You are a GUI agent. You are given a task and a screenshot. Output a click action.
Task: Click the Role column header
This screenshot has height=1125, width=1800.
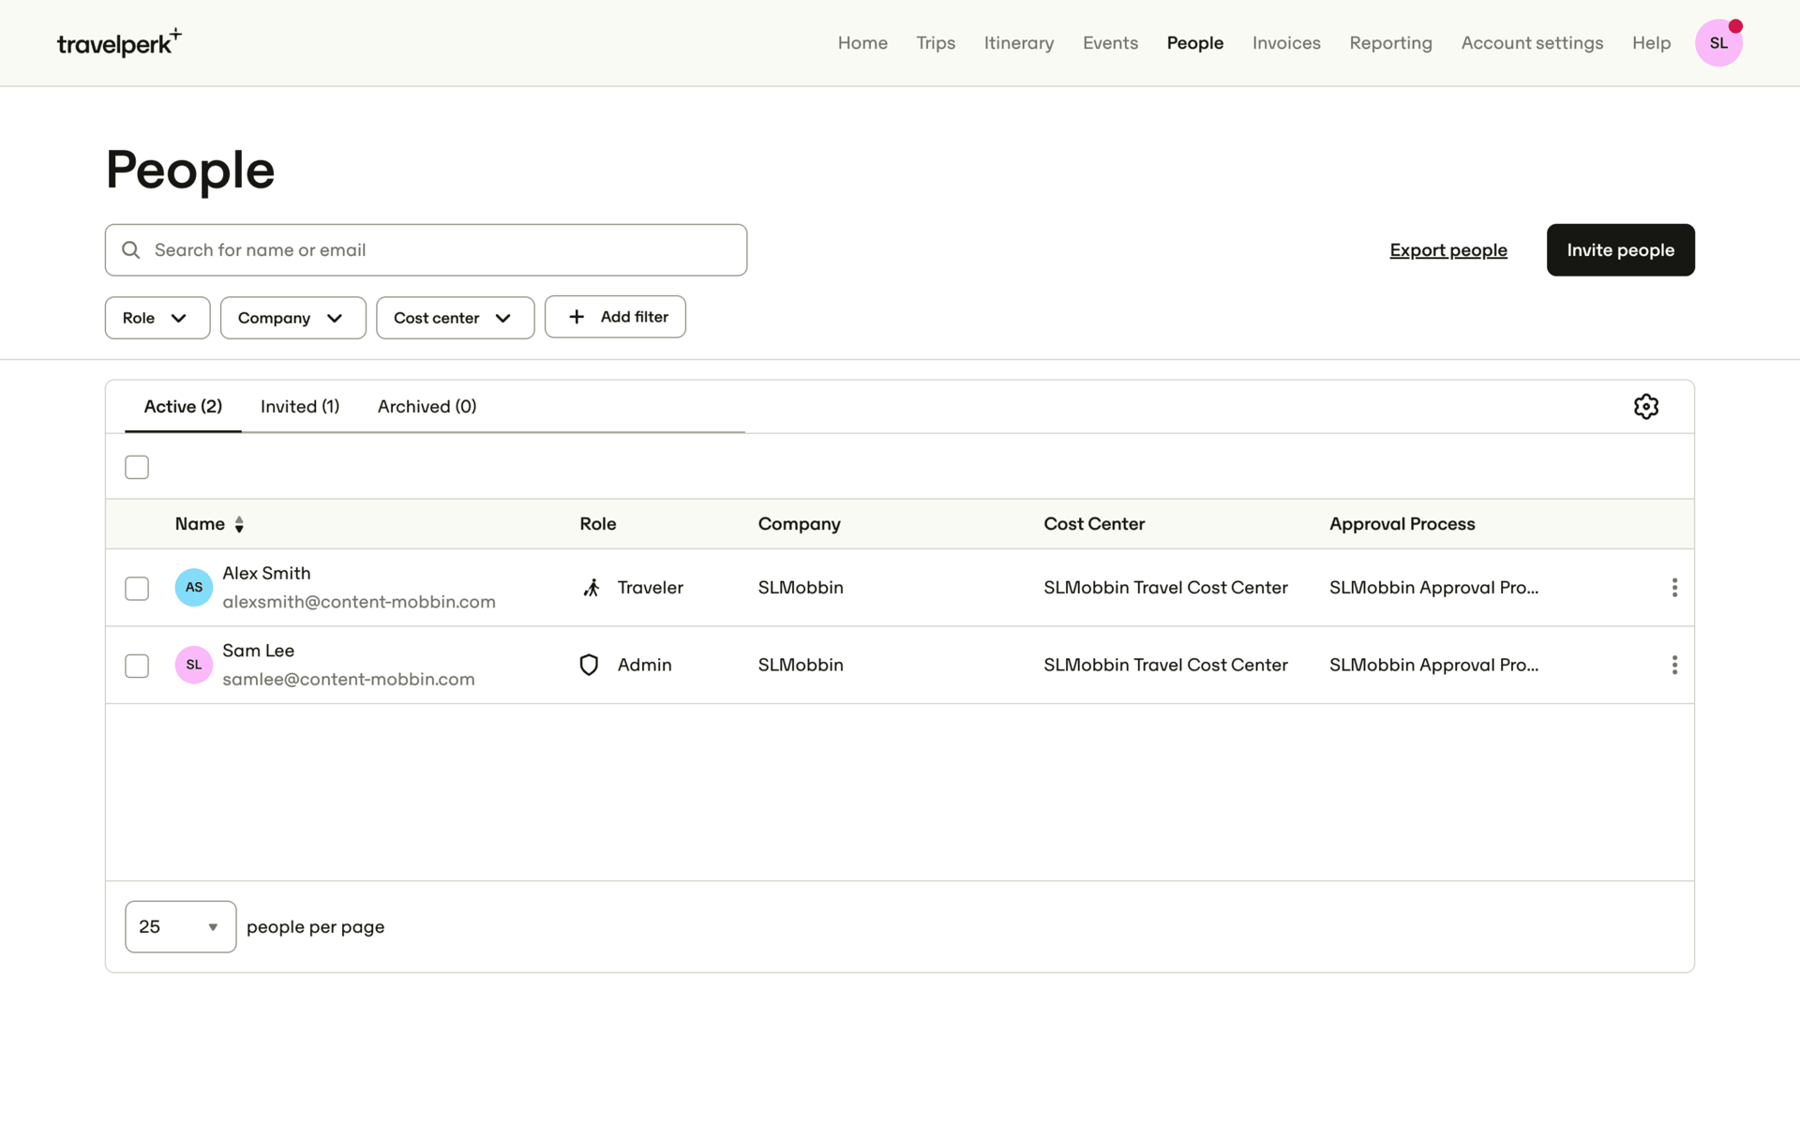(598, 524)
